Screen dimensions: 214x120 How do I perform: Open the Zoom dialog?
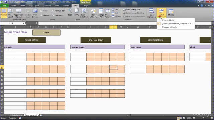(70, 12)
